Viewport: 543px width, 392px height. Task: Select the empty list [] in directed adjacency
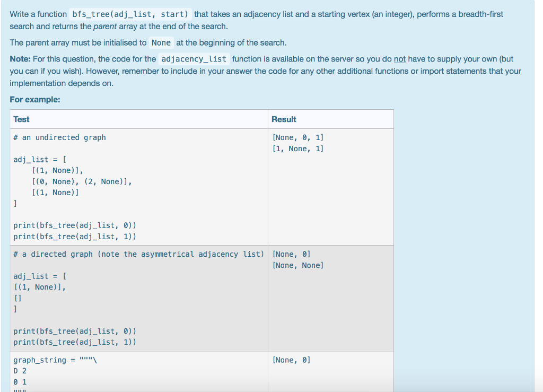pos(16,298)
